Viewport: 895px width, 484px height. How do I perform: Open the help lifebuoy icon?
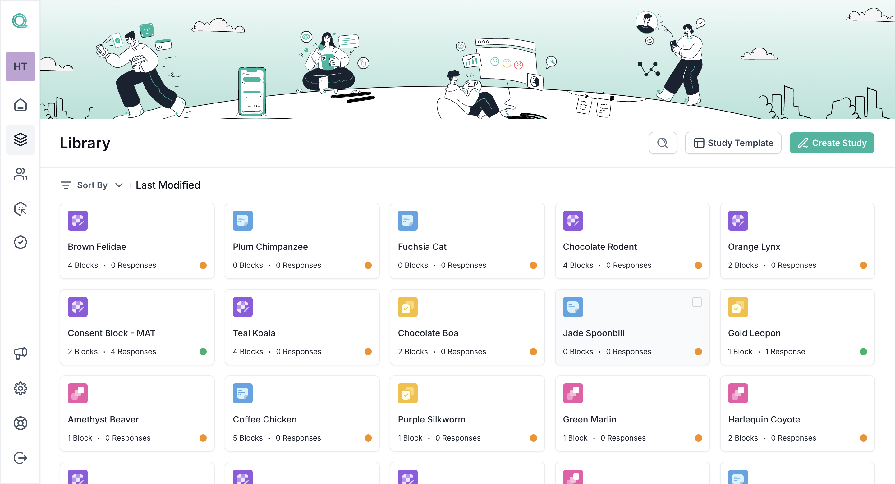(x=20, y=423)
